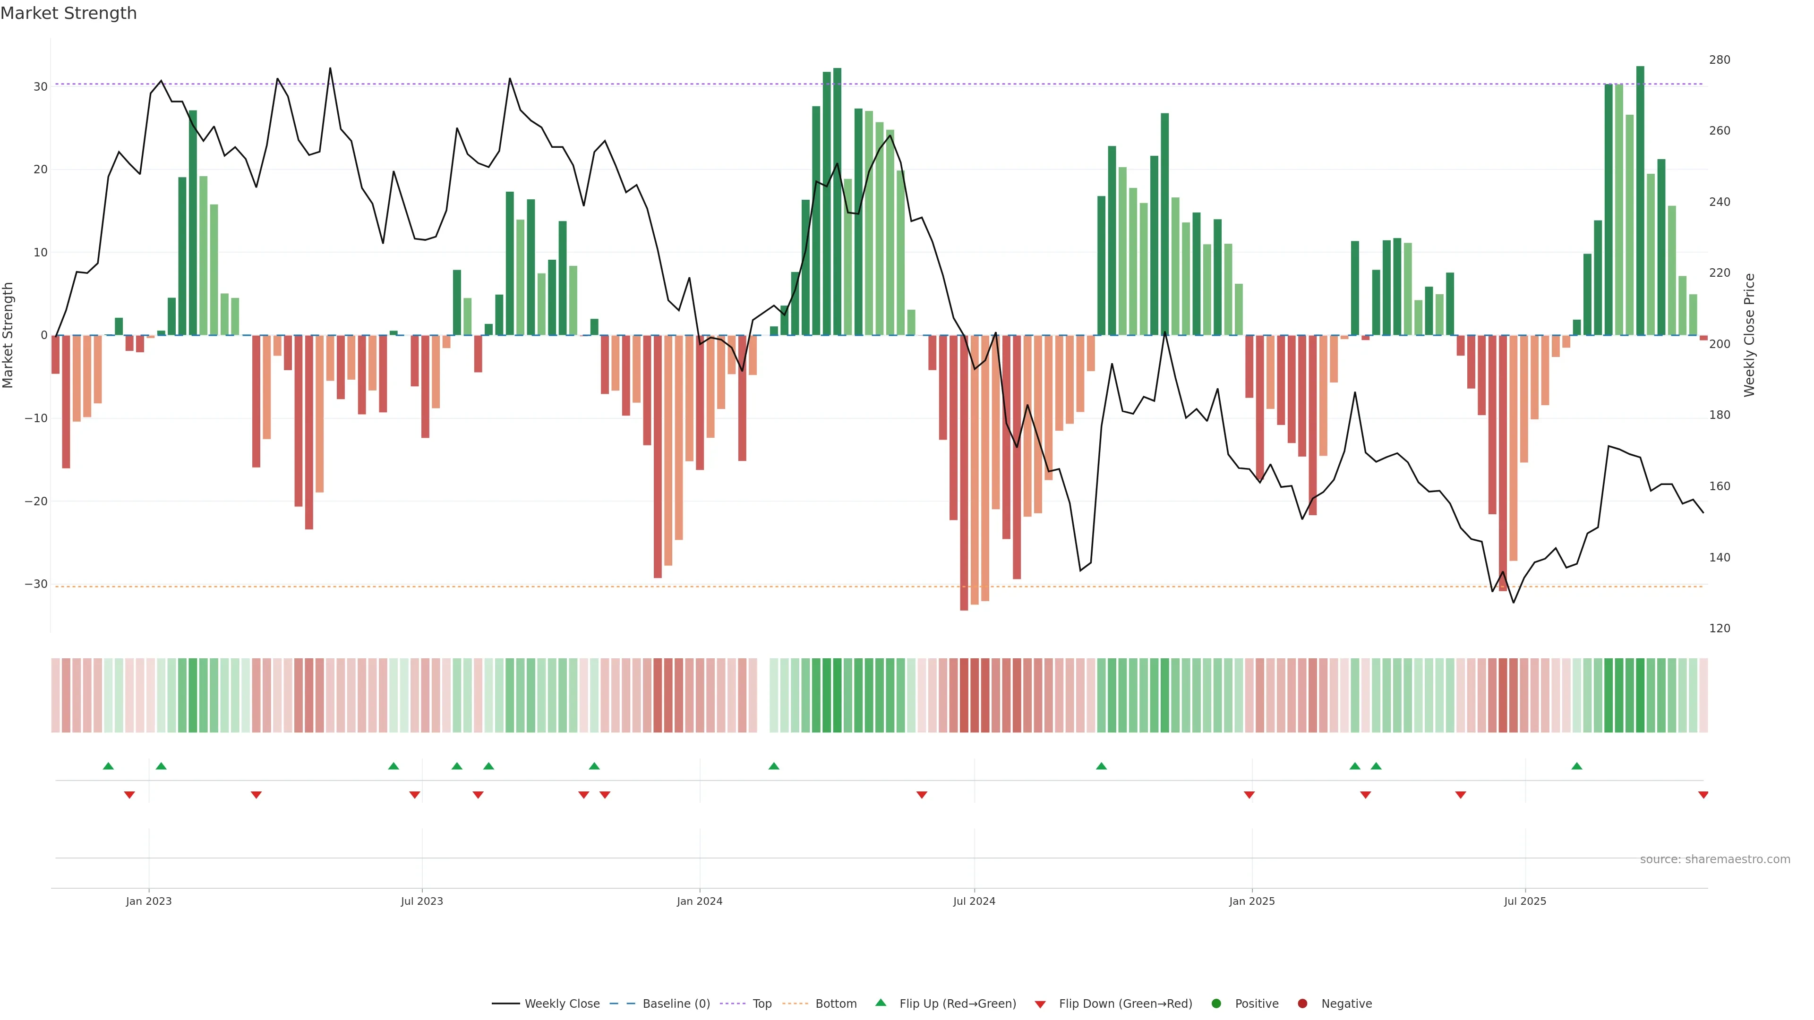Image resolution: width=1814 pixels, height=1020 pixels.
Task: Click the red Flip Down legend triangle
Action: 1040,1004
